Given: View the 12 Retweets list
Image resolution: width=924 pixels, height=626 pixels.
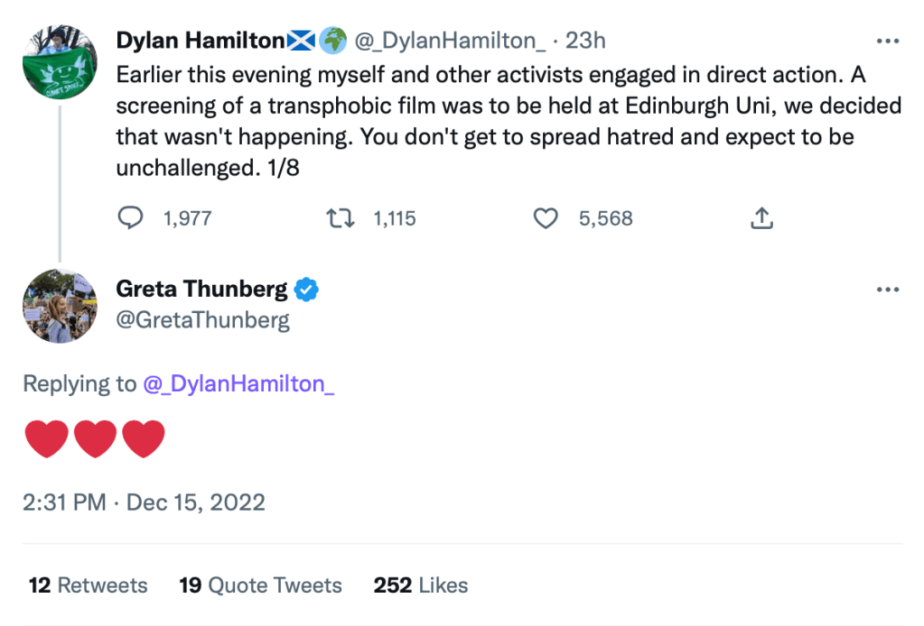Looking at the screenshot, I should click(x=88, y=585).
